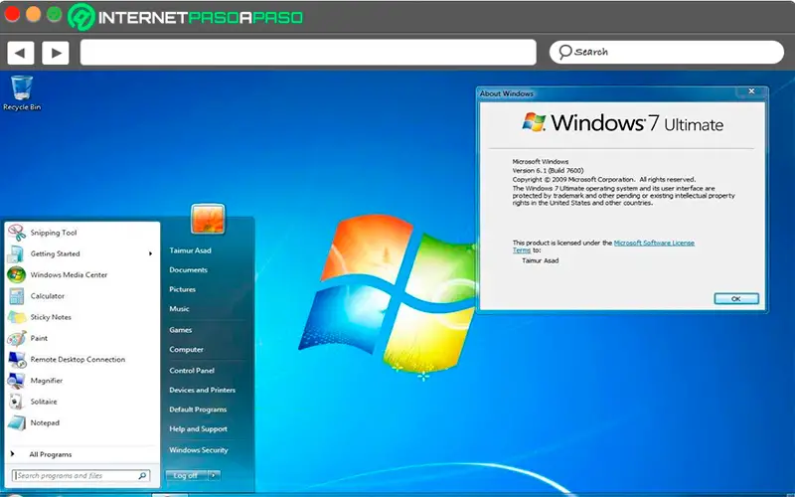795x497 pixels.
Task: Click the back arrow navigation button
Action: (21, 53)
